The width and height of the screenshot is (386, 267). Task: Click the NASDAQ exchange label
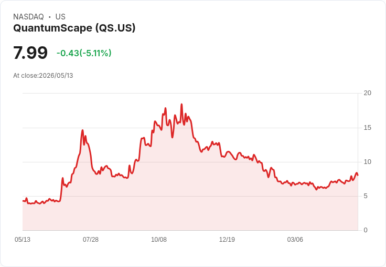(28, 17)
